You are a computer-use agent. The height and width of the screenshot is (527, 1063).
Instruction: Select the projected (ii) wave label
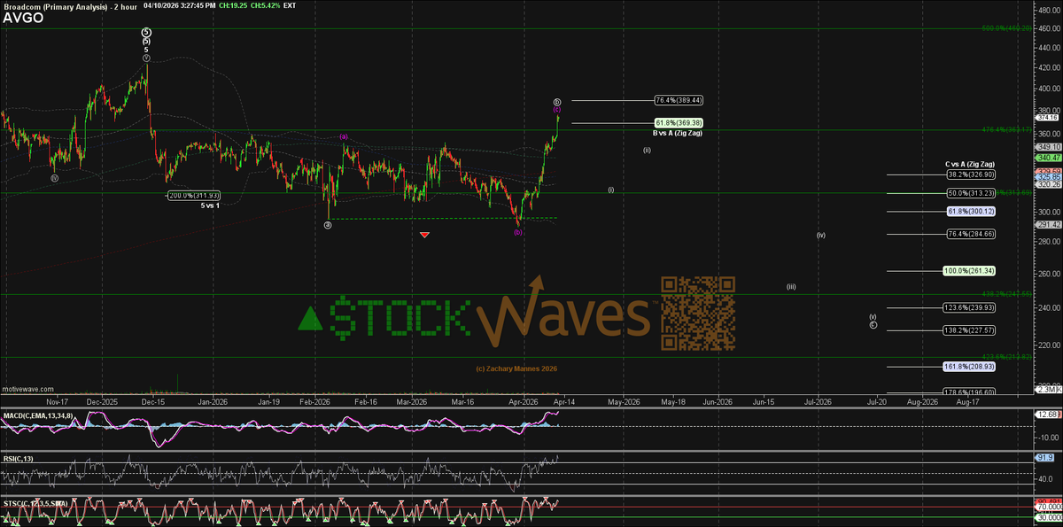pos(648,151)
